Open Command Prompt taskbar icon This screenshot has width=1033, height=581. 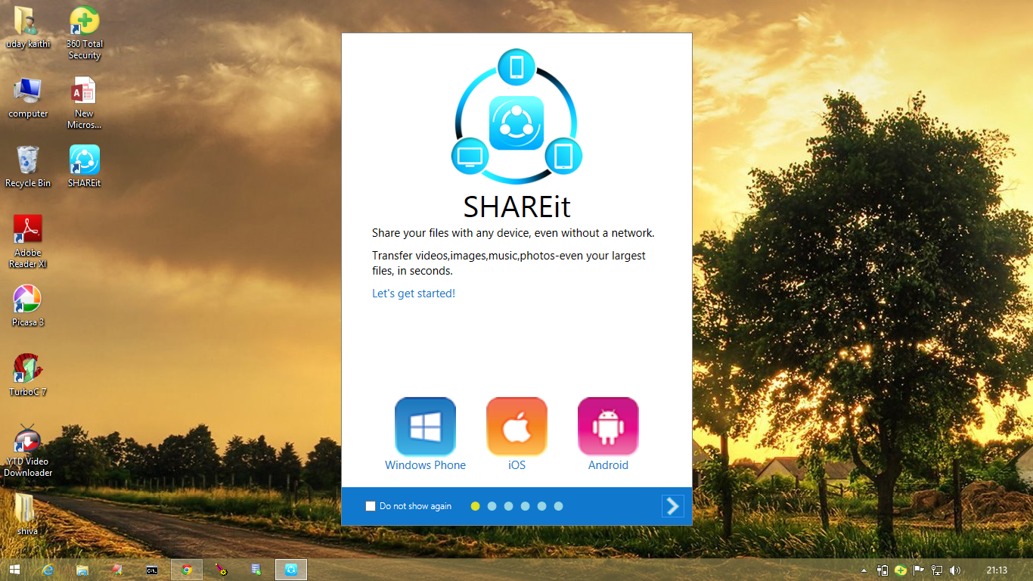152,570
